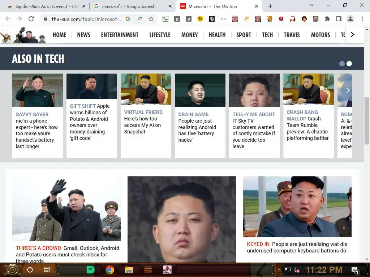This screenshot has width=370, height=277.
Task: Click the site logo in header
Action: (x=23, y=35)
